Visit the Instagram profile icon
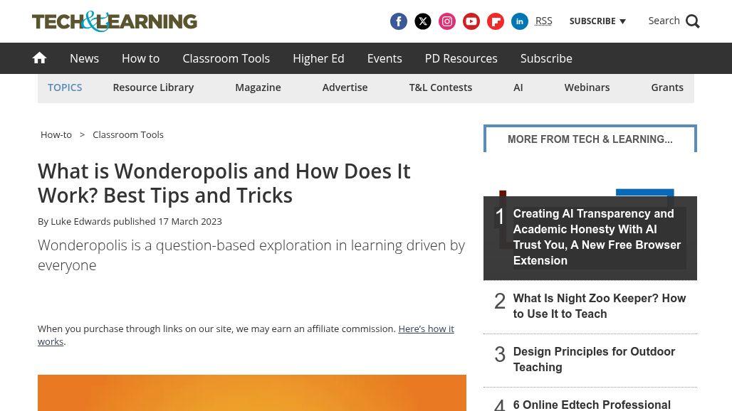The image size is (732, 411). coord(446,21)
